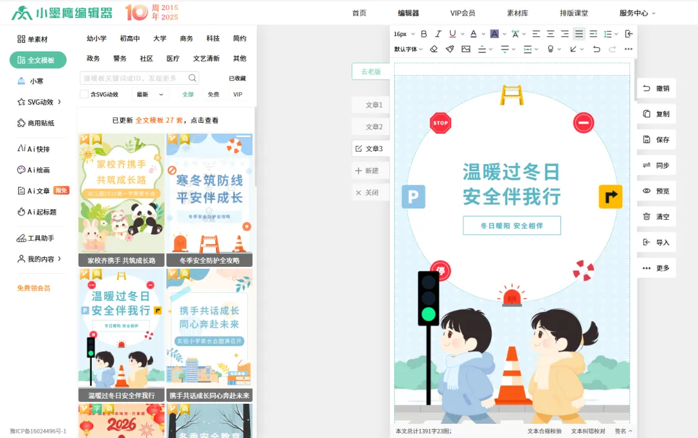Expand the background color dropdown arrow
The height and width of the screenshot is (438, 698).
tap(504, 34)
